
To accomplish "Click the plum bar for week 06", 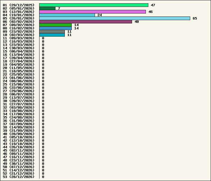I will [x=86, y=22].
